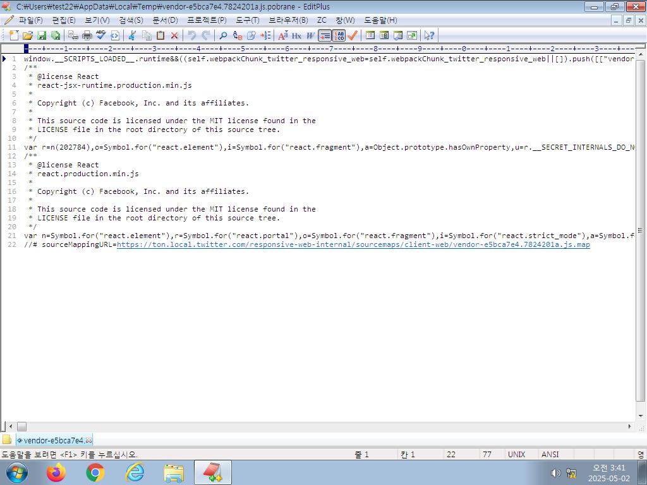
Task: Open the sourceMappingURL twitter link
Action: [353, 244]
